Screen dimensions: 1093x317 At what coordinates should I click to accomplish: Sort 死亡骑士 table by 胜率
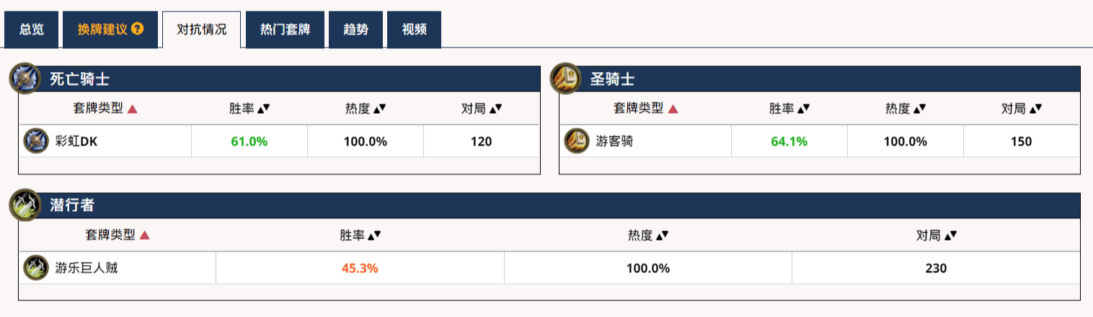pyautogui.click(x=249, y=109)
